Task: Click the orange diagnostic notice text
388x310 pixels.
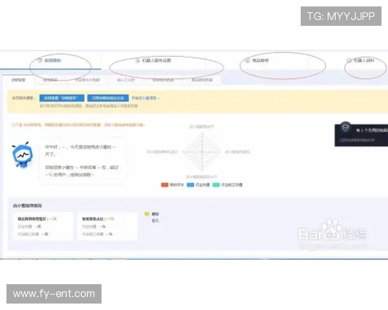Action: point(78,125)
